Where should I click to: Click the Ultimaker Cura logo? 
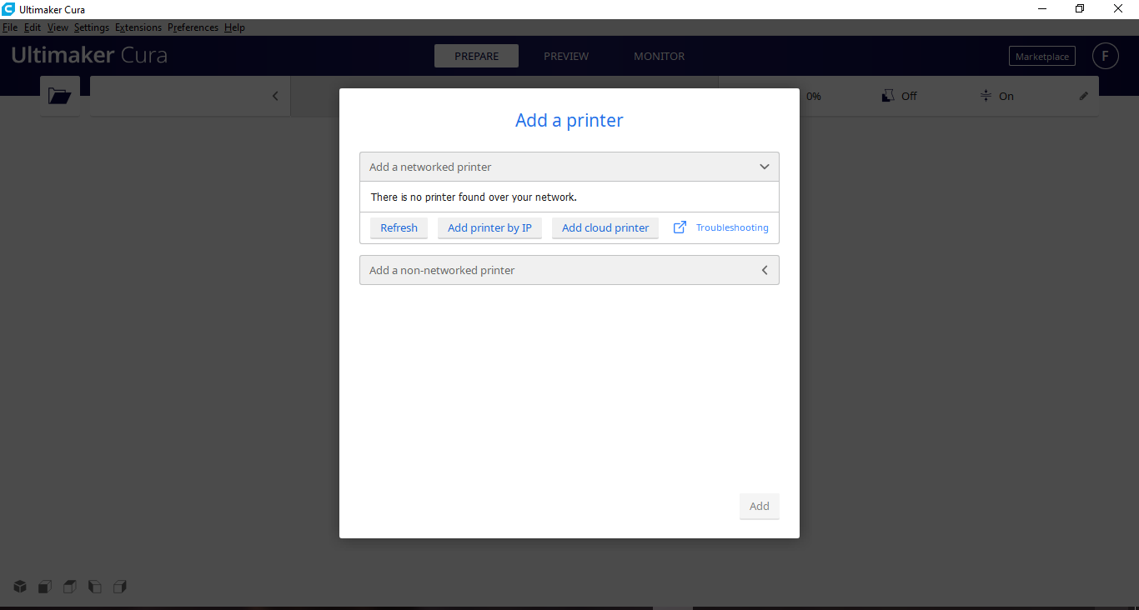[89, 56]
